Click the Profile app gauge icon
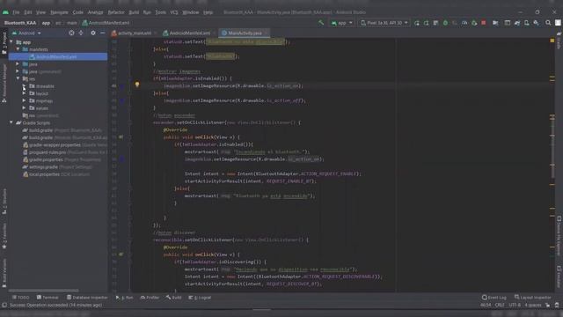Screen dimensions: 563x317 coord(464,23)
